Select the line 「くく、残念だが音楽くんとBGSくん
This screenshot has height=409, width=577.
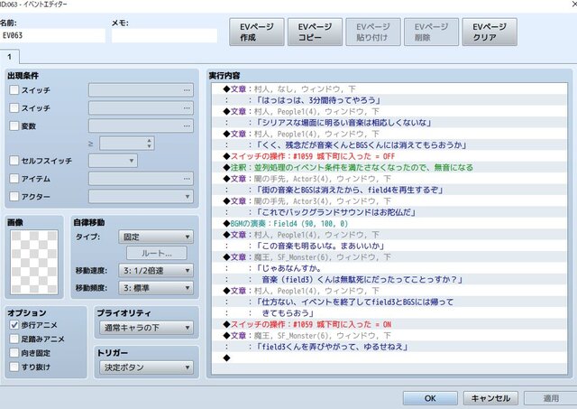click(389, 144)
